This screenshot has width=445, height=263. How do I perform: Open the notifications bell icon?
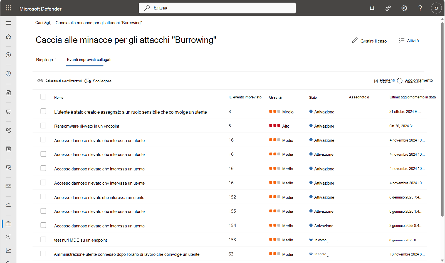pyautogui.click(x=372, y=8)
